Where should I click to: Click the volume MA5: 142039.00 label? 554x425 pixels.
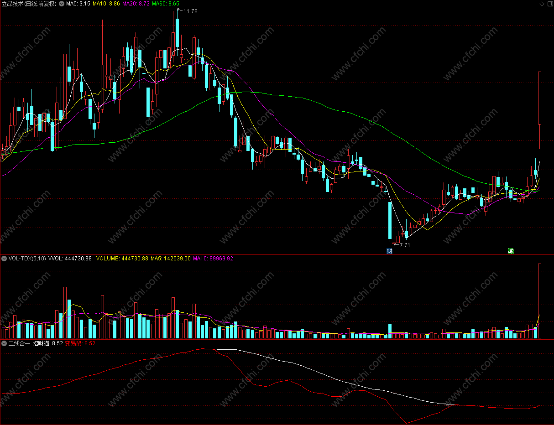pyautogui.click(x=171, y=259)
